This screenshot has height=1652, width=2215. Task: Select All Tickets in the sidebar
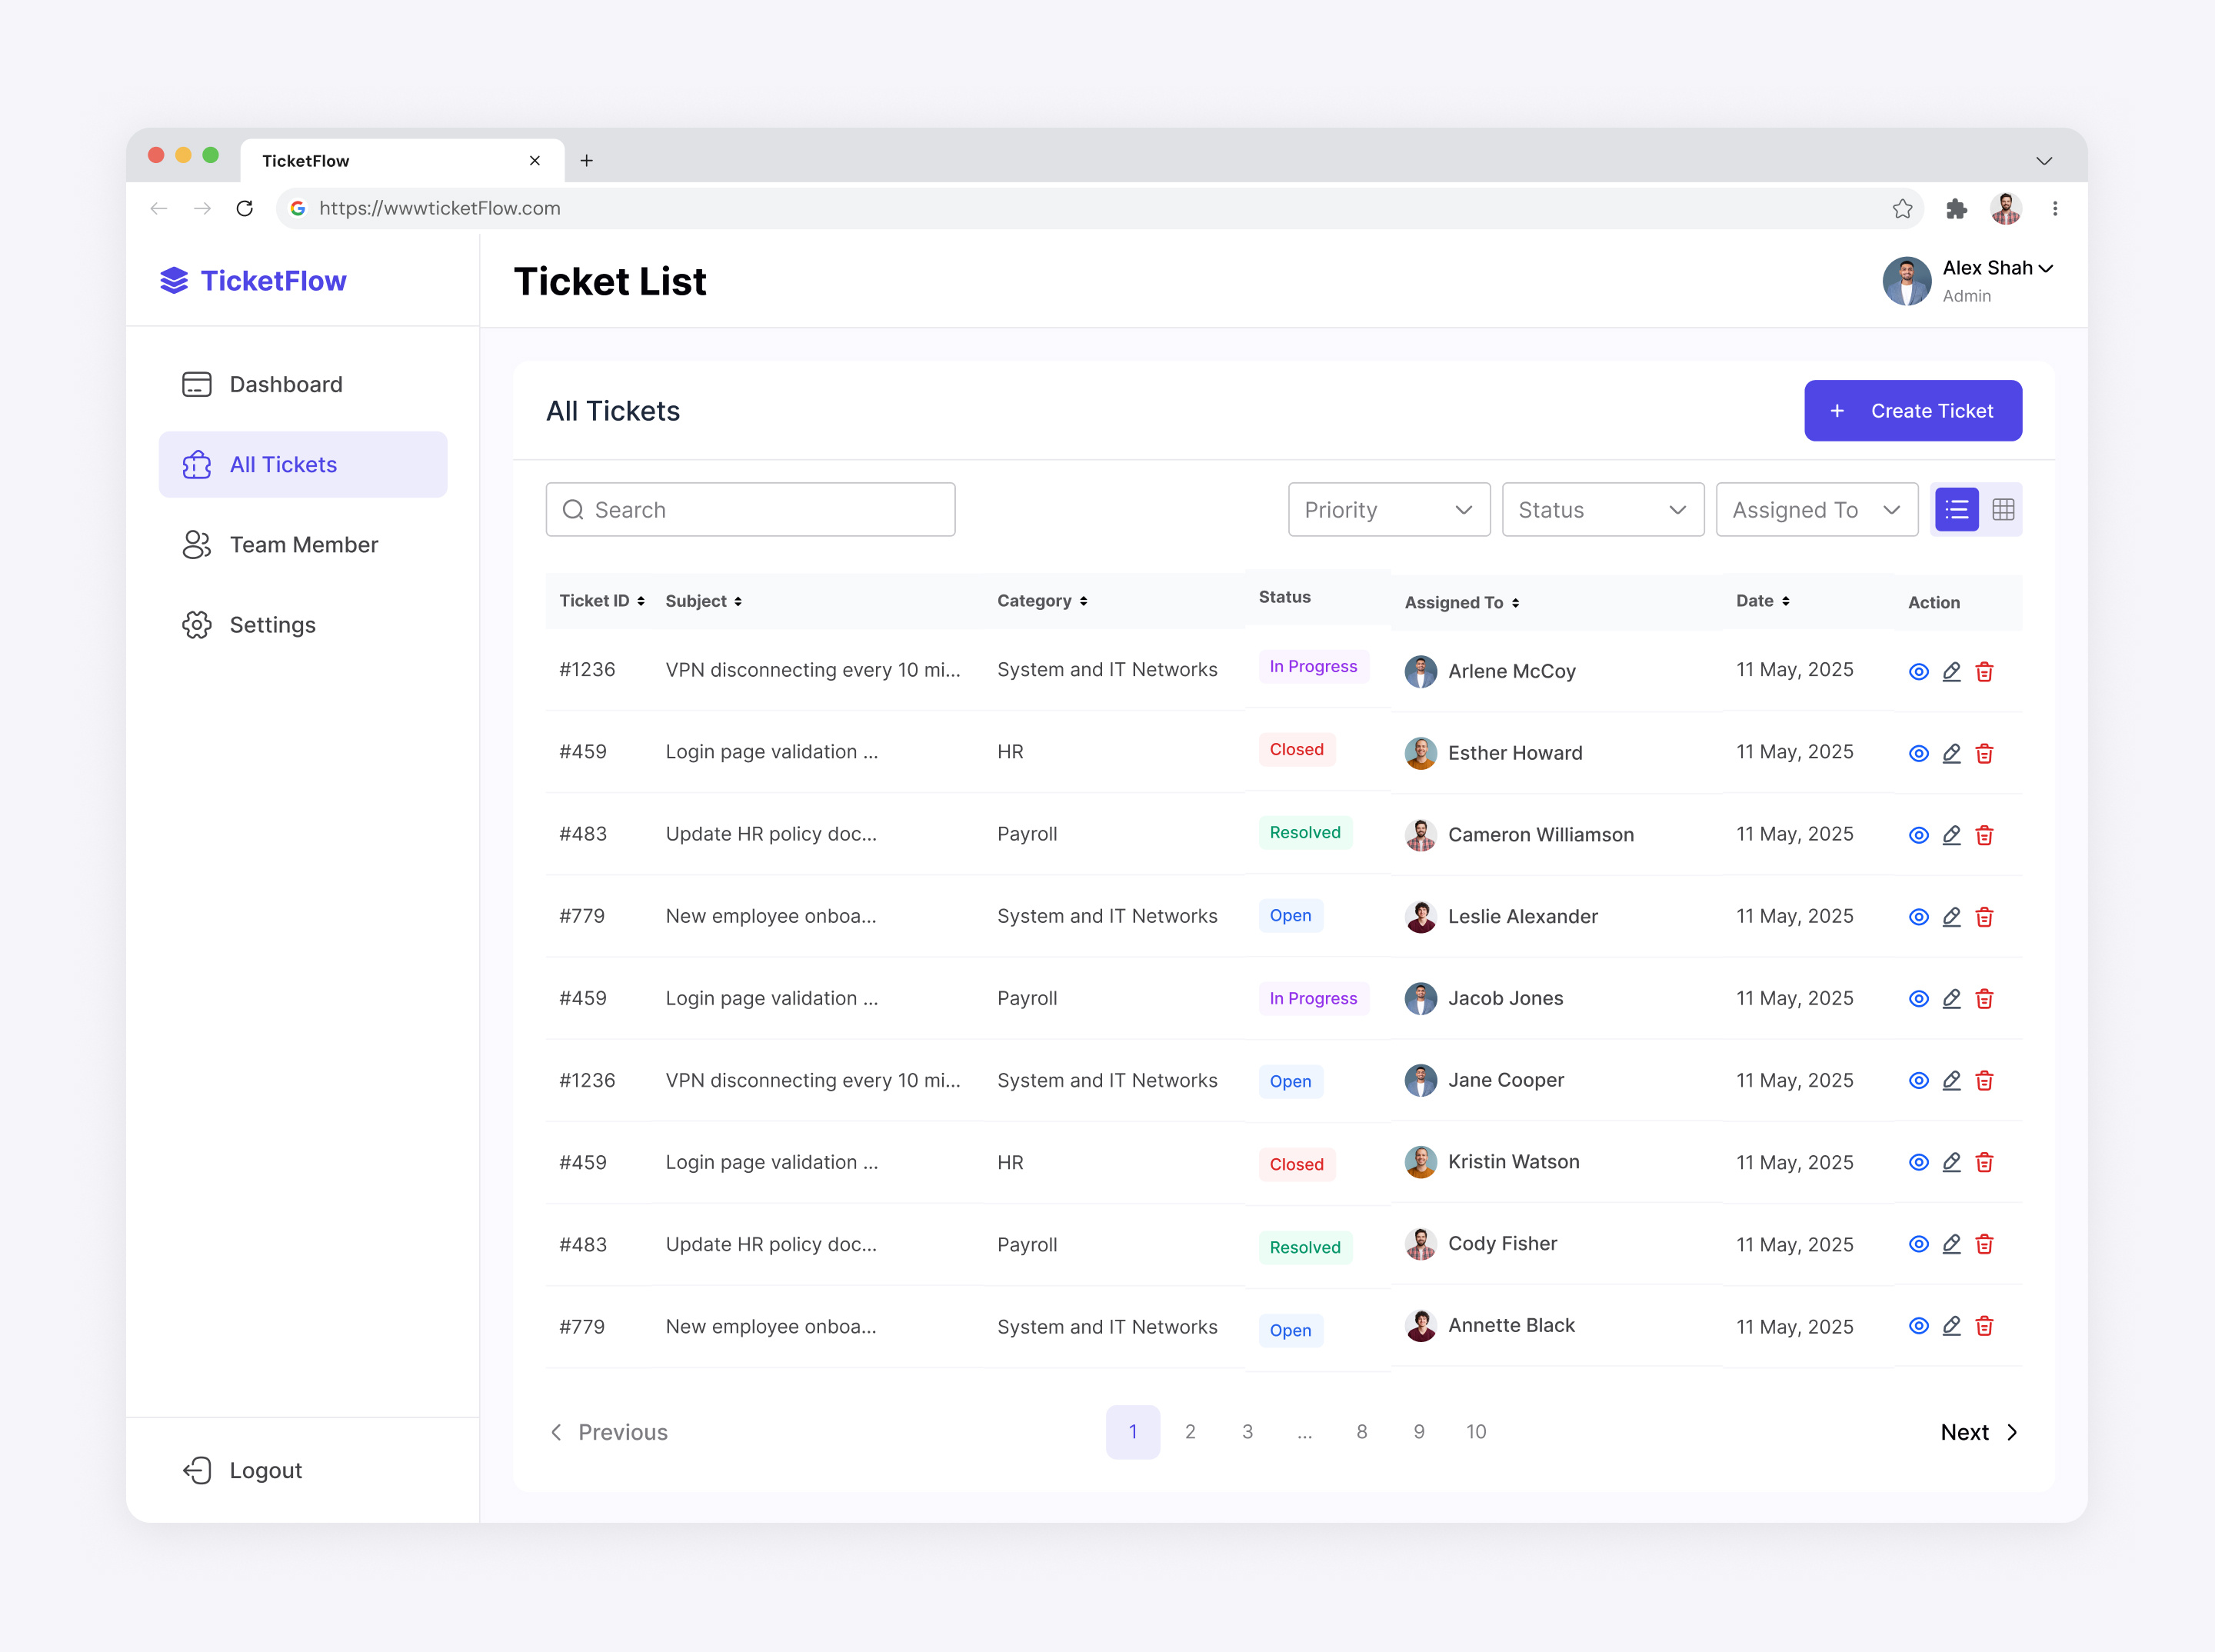303,465
